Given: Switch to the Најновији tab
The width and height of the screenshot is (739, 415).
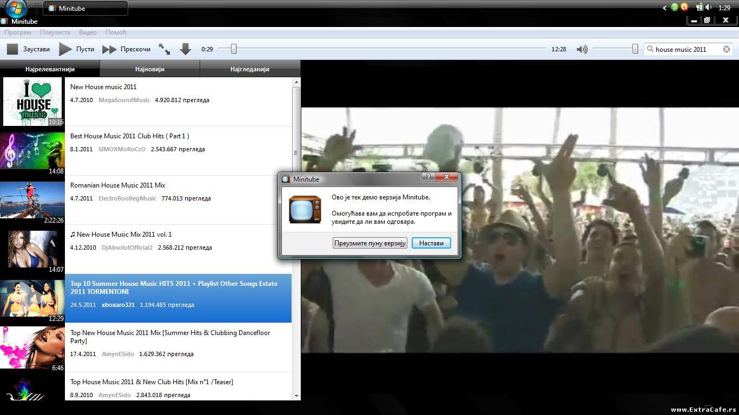Looking at the screenshot, I should [150, 69].
